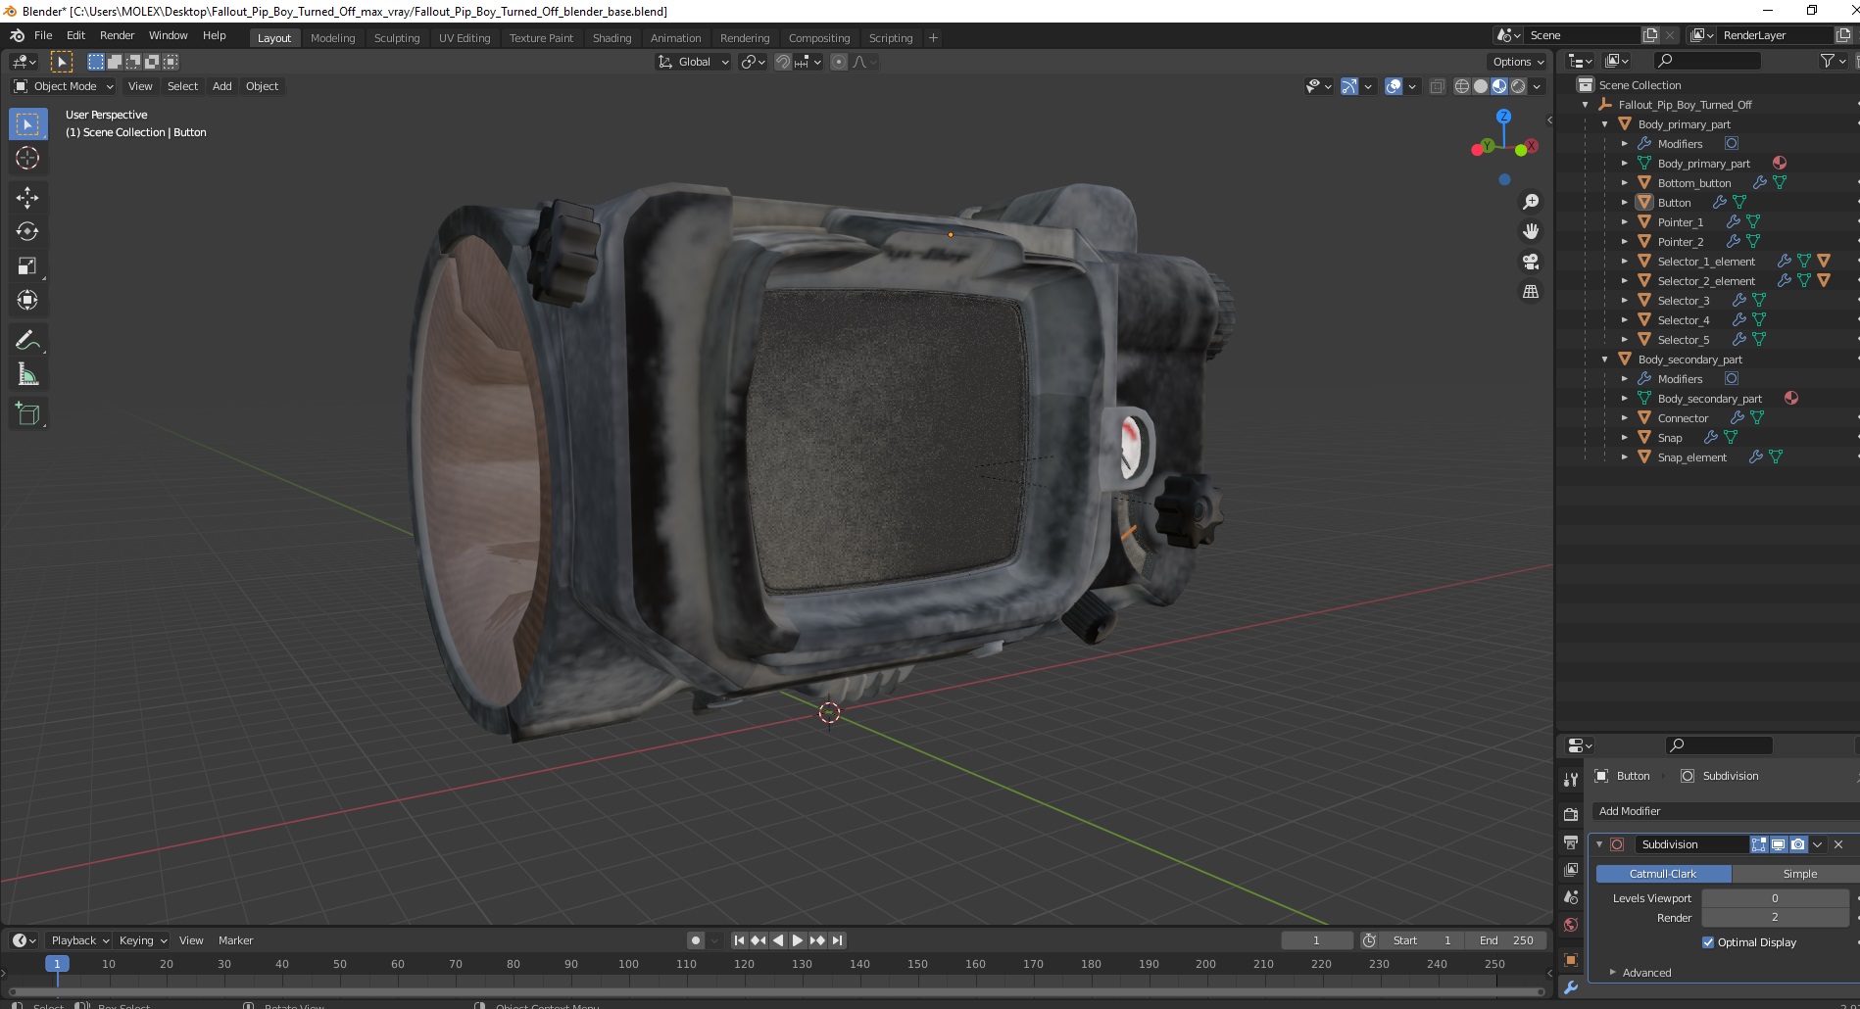
Task: Jump to the timeline end frame
Action: [837, 940]
